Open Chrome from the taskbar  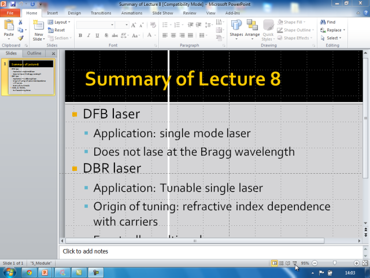(x=29, y=273)
